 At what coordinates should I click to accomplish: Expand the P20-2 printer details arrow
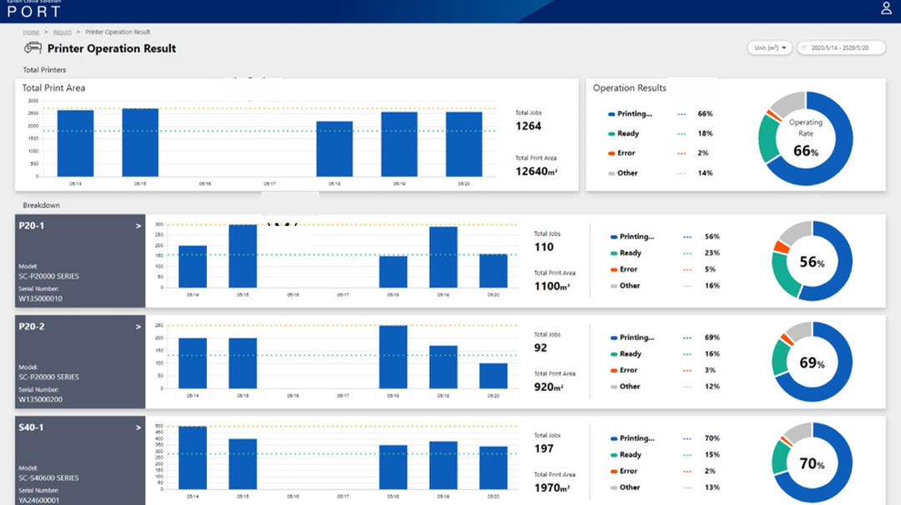[x=138, y=327]
